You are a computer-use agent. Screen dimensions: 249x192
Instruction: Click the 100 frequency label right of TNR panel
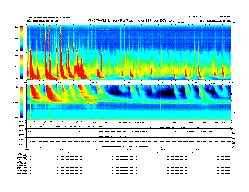point(234,93)
